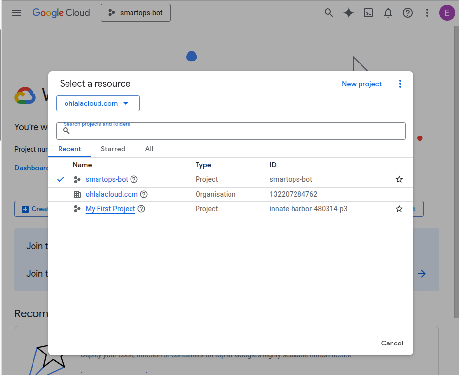Click the search icon in the top bar
Image resolution: width=459 pixels, height=375 pixels.
coord(328,13)
